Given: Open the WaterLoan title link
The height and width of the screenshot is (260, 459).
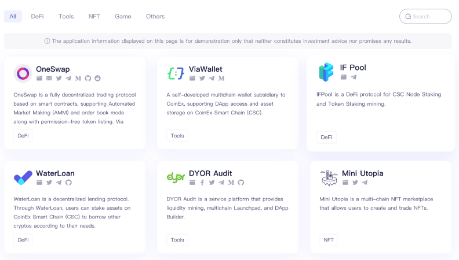Looking at the screenshot, I should [x=55, y=173].
